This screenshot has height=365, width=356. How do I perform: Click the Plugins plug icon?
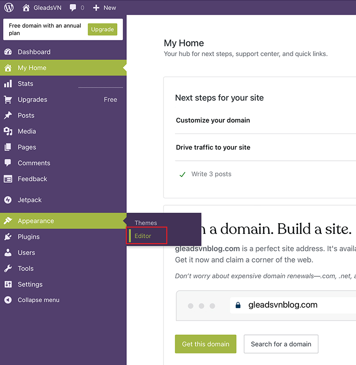[8, 237]
